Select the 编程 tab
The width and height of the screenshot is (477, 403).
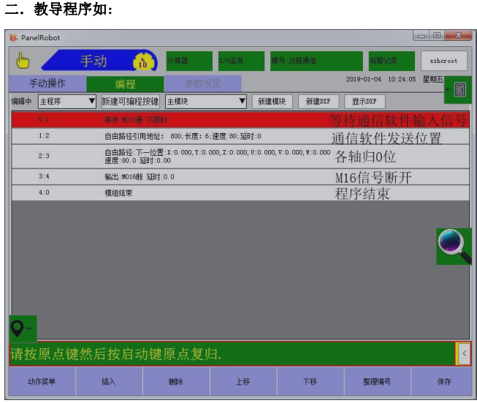coord(125,84)
